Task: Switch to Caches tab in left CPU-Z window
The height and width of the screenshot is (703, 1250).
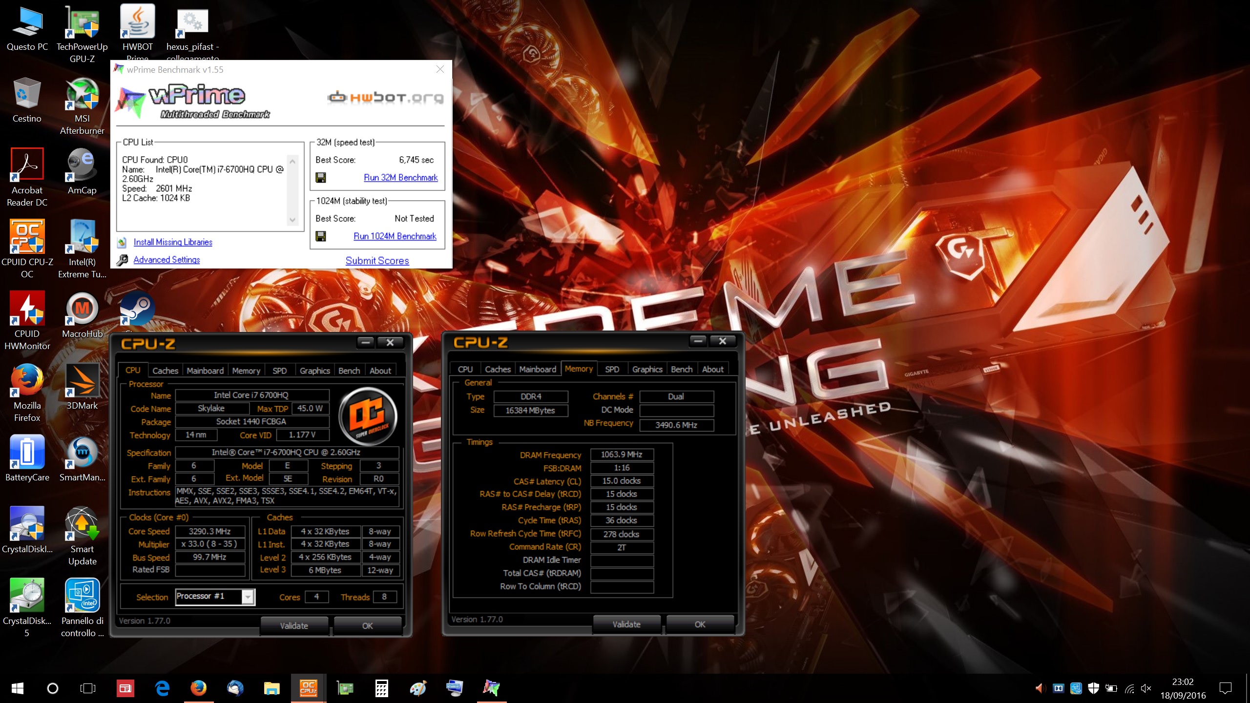Action: 165,371
